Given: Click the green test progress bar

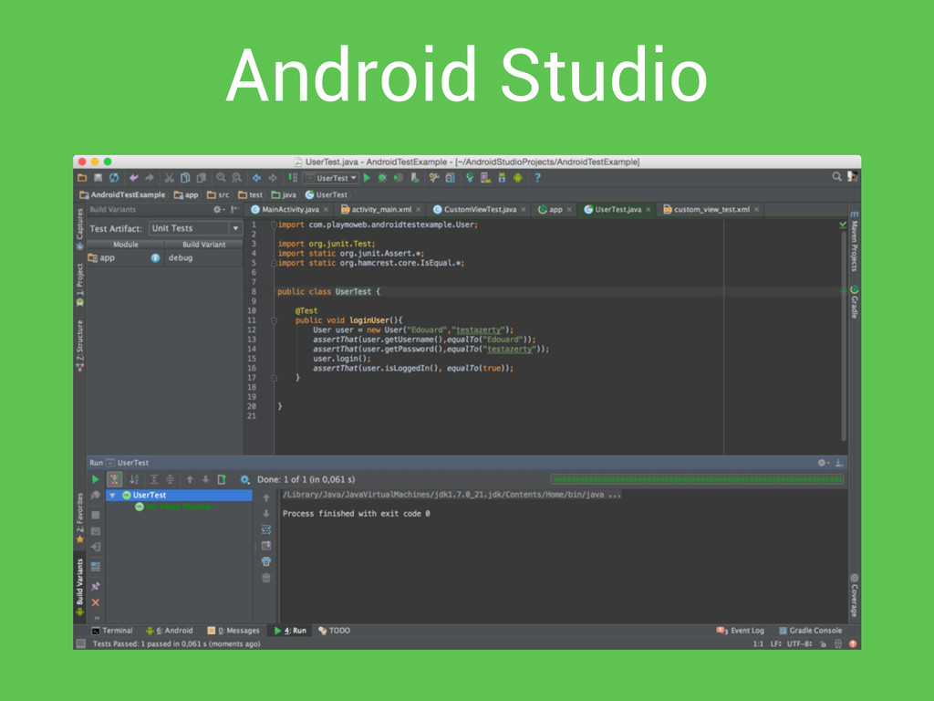Looking at the screenshot, I should [x=697, y=479].
